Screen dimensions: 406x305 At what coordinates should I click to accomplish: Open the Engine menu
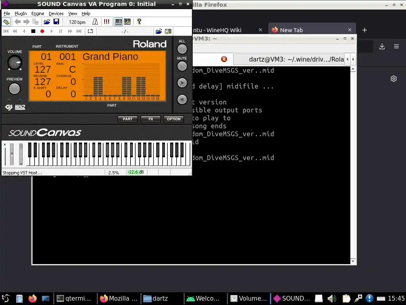(x=38, y=14)
